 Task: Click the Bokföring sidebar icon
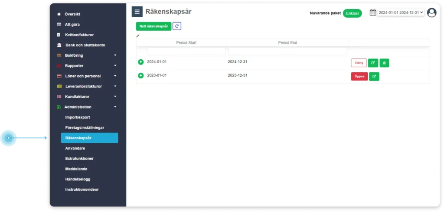pos(59,55)
